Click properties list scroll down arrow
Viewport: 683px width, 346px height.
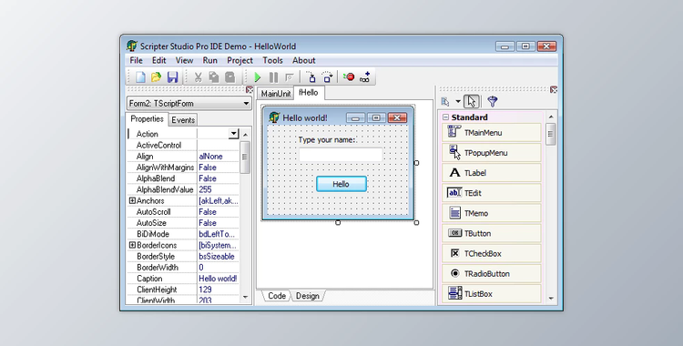(245, 297)
